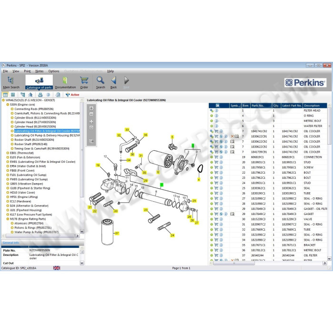The image size is (333, 333).
Task: Open the Help menu
Action: coord(110,71)
